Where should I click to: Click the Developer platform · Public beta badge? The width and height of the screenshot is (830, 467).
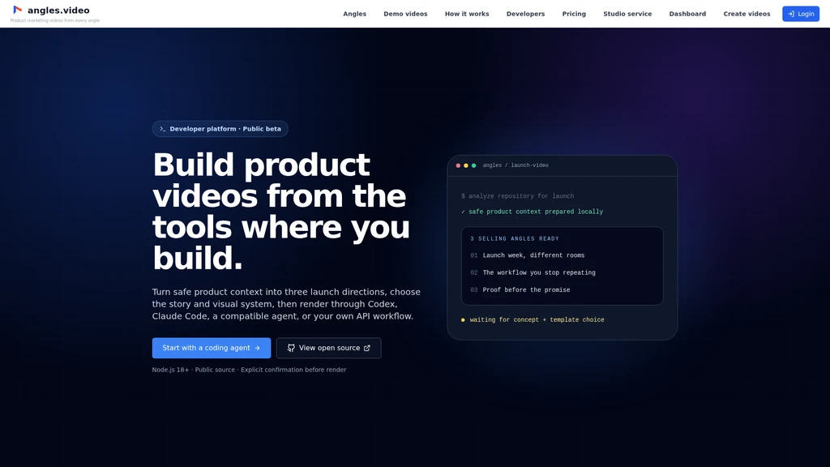[x=220, y=129]
